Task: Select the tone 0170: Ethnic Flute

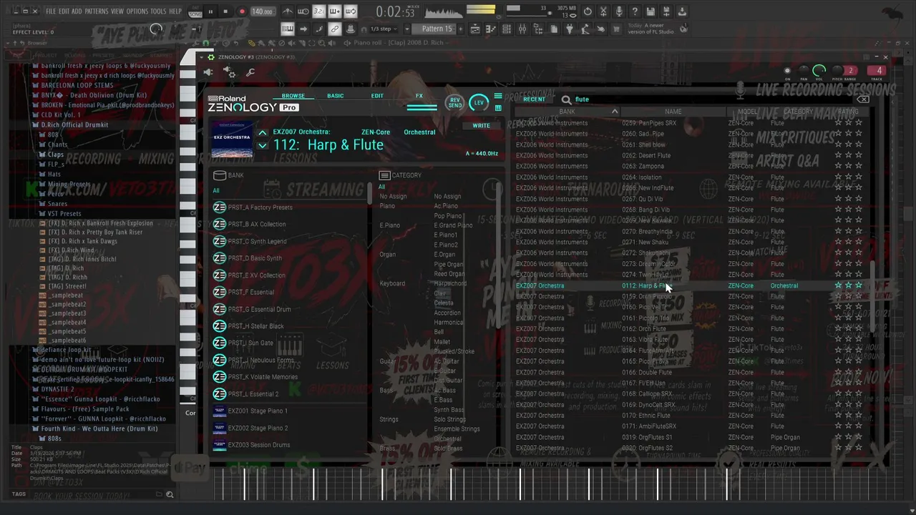Action: click(x=646, y=416)
